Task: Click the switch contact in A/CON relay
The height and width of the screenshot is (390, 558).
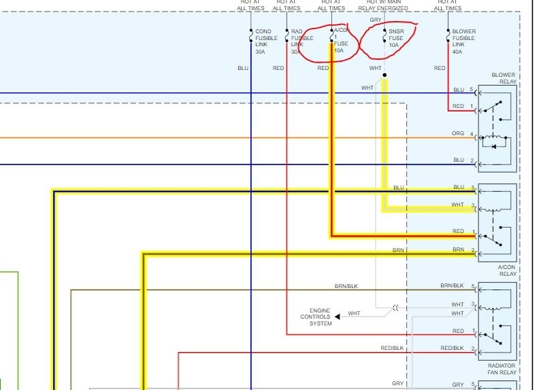Action: [x=493, y=241]
